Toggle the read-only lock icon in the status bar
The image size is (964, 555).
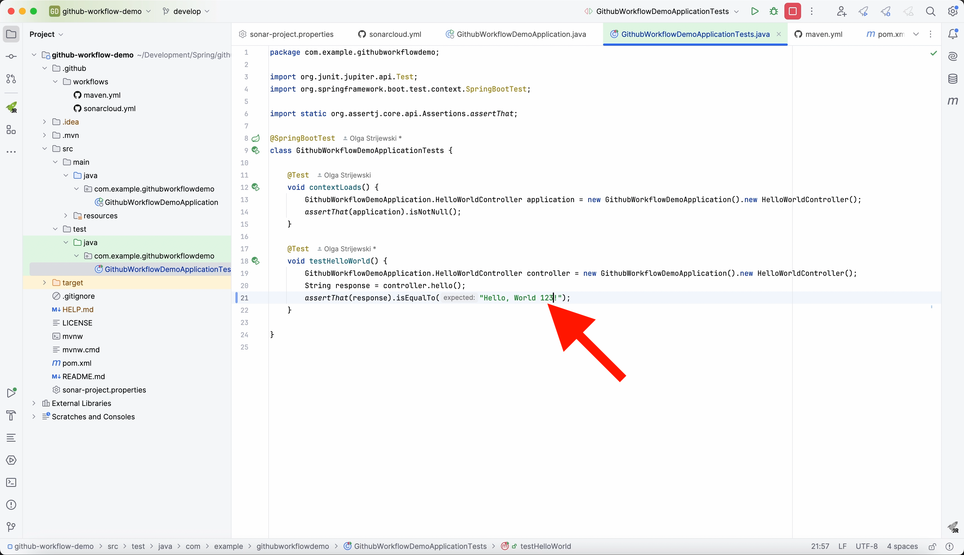pyautogui.click(x=932, y=547)
